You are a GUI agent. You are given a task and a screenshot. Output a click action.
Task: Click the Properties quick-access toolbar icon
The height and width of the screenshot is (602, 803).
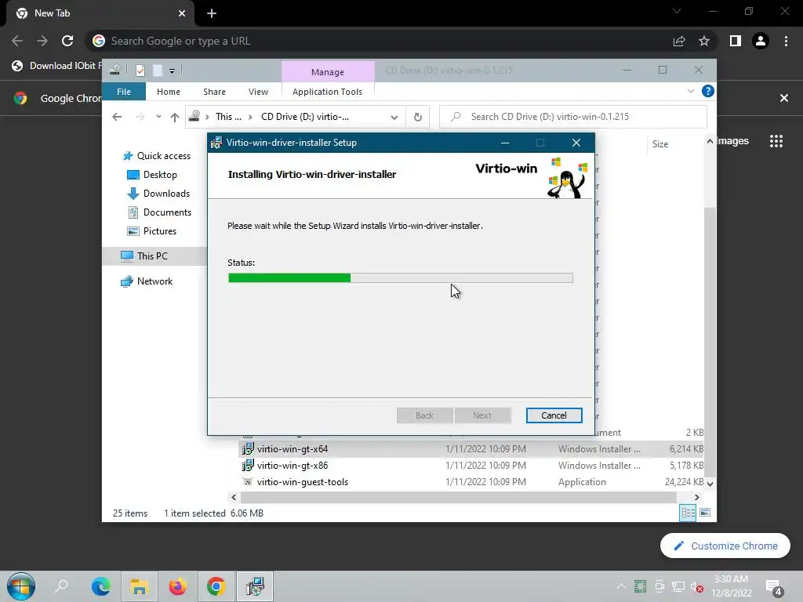pos(140,71)
